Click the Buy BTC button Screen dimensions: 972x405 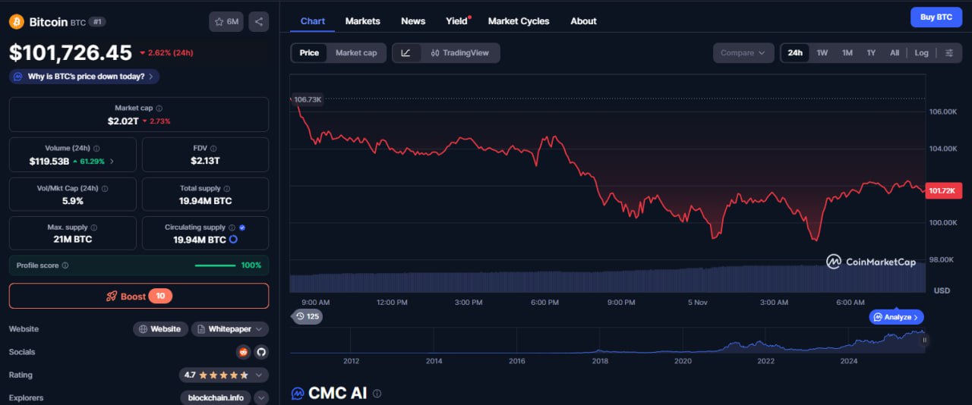pyautogui.click(x=936, y=17)
